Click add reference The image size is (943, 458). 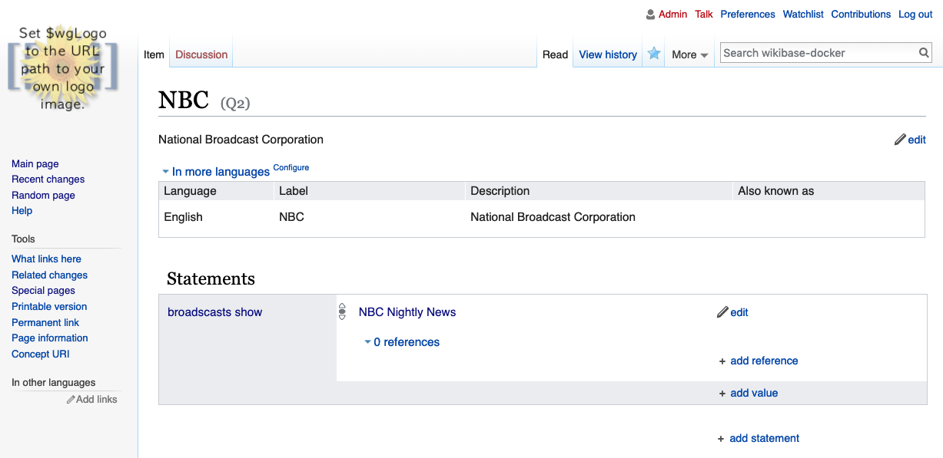point(759,361)
